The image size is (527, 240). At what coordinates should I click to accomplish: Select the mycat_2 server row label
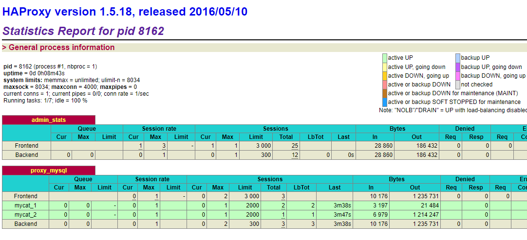click(26, 215)
